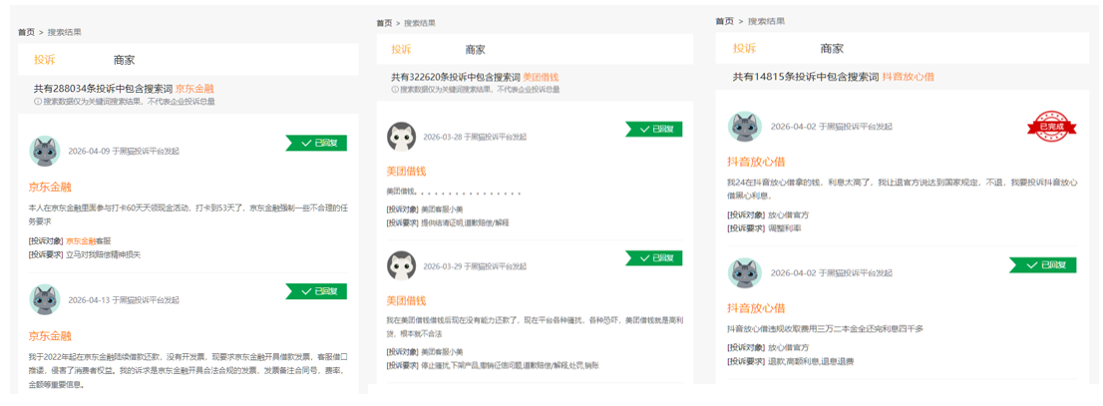Viewport: 1103px width, 406px height.
Task: Click the date 2026-04-09 于黑猫投诉平台发起
Action: [124, 151]
